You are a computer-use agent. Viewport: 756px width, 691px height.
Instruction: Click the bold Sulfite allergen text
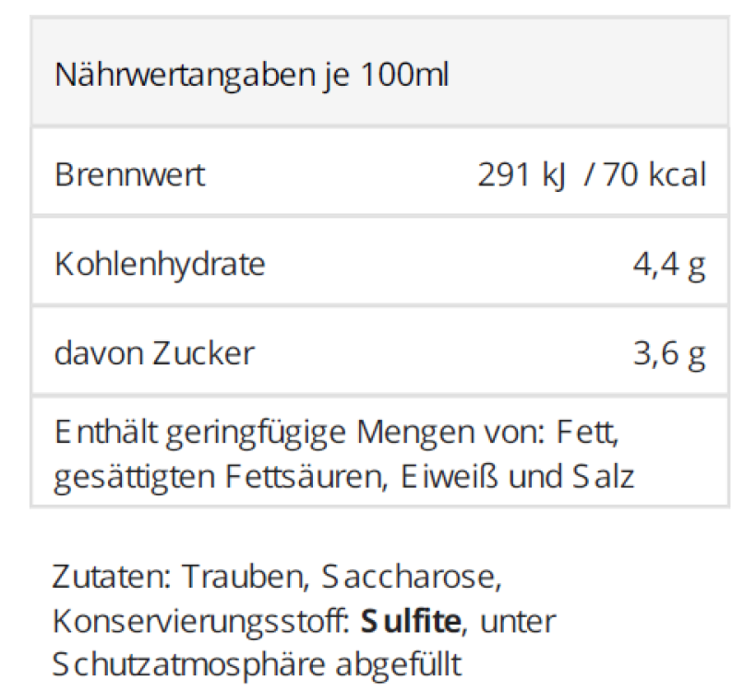tap(410, 621)
